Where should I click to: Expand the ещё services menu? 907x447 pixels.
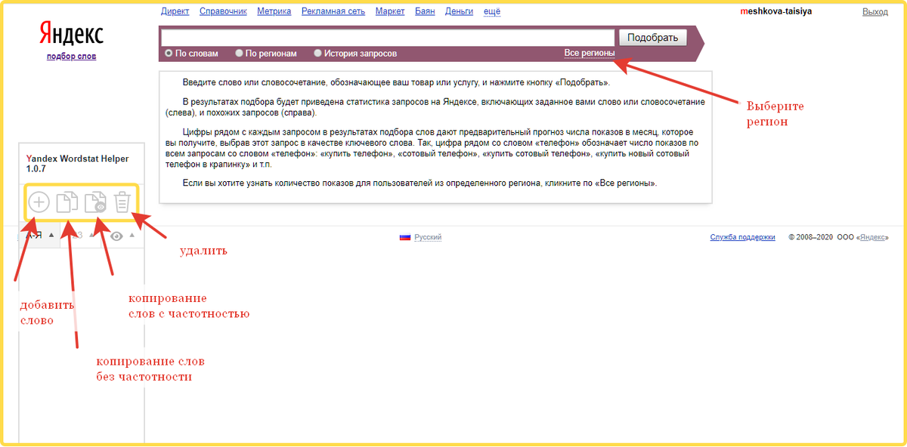click(492, 11)
